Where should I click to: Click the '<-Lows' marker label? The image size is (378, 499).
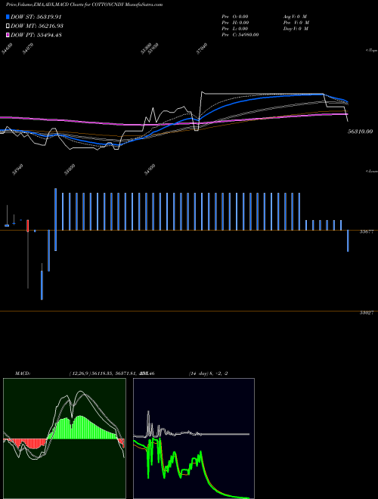(371, 171)
